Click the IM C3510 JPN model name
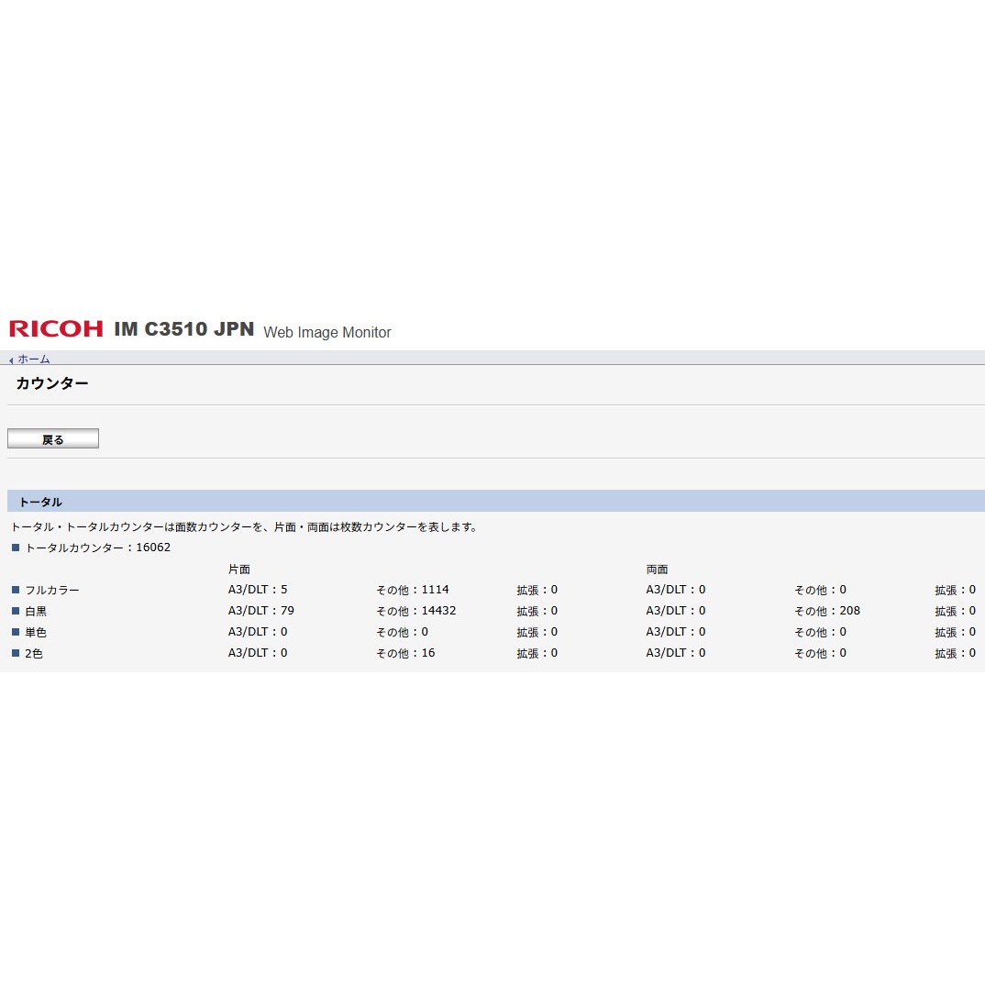The width and height of the screenshot is (985, 985). pos(183,329)
